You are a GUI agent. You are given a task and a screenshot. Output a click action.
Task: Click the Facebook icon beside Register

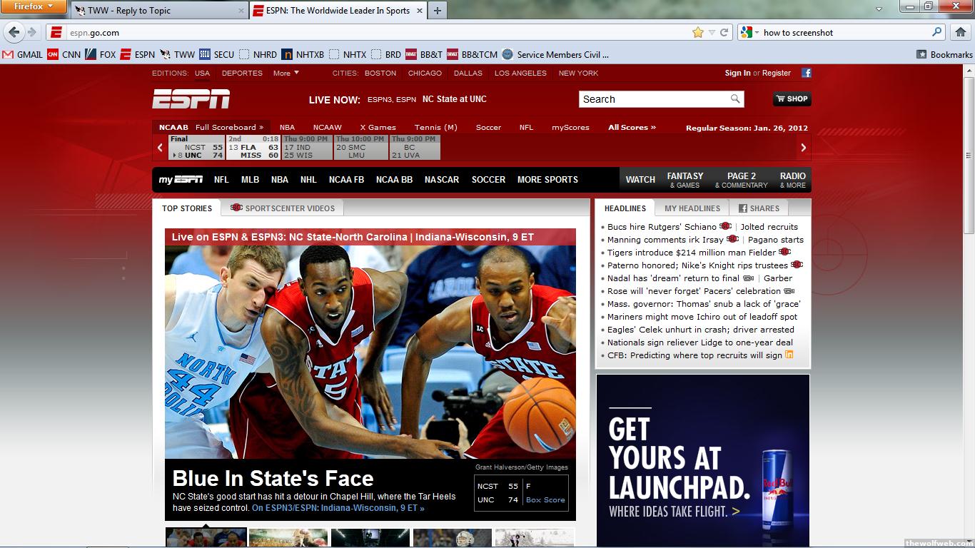pyautogui.click(x=806, y=73)
